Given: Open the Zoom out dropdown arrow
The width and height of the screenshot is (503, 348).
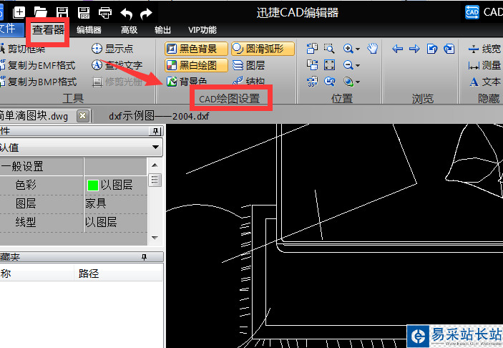Looking at the screenshot, I should [358, 65].
